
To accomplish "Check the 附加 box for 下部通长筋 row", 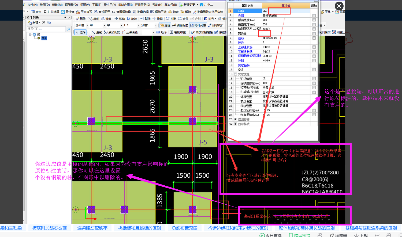I will pos(314,52).
